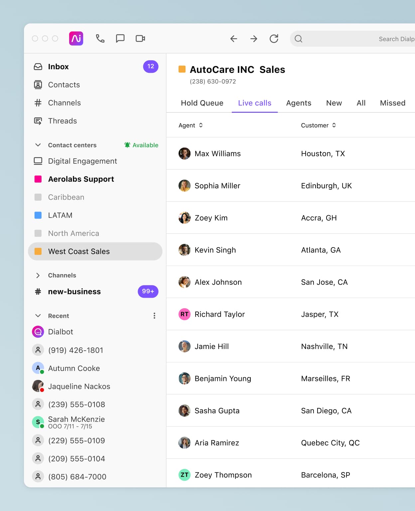Collapse the Contact centers section
Viewport: 415px width, 511px height.
point(38,145)
